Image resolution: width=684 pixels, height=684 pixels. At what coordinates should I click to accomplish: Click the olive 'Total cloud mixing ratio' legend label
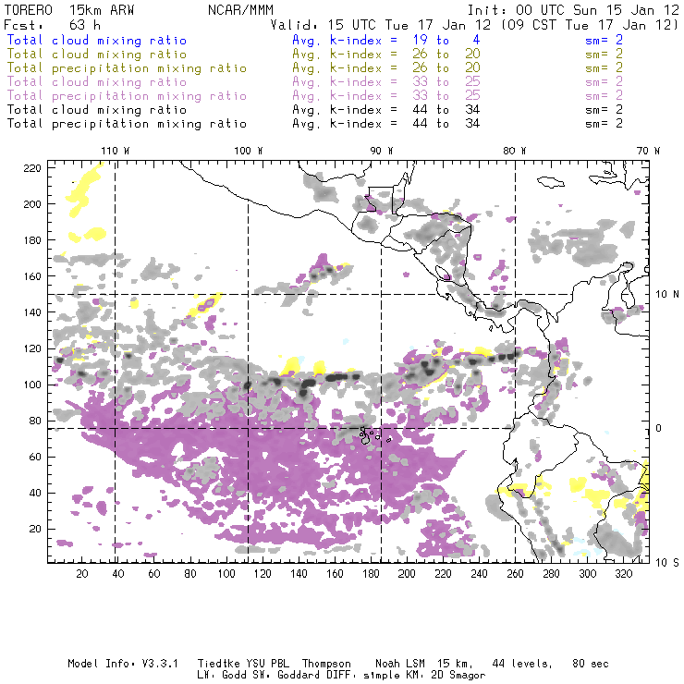click(x=97, y=55)
